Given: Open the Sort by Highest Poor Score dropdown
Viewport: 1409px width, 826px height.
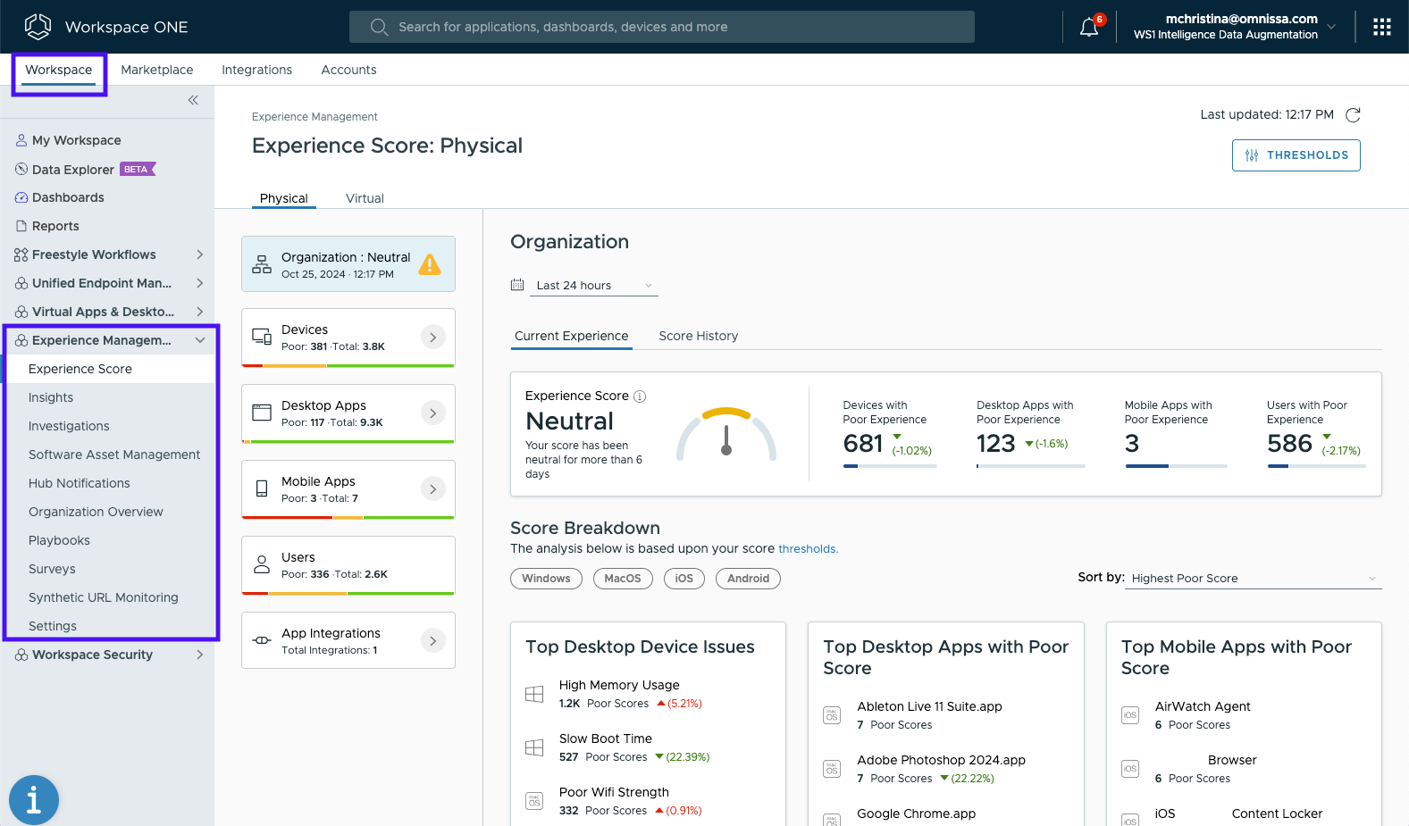Looking at the screenshot, I should [1254, 579].
